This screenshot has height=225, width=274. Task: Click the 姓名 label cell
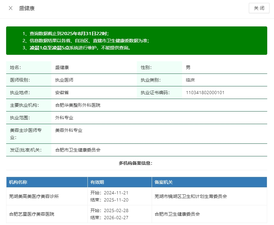click(29, 67)
